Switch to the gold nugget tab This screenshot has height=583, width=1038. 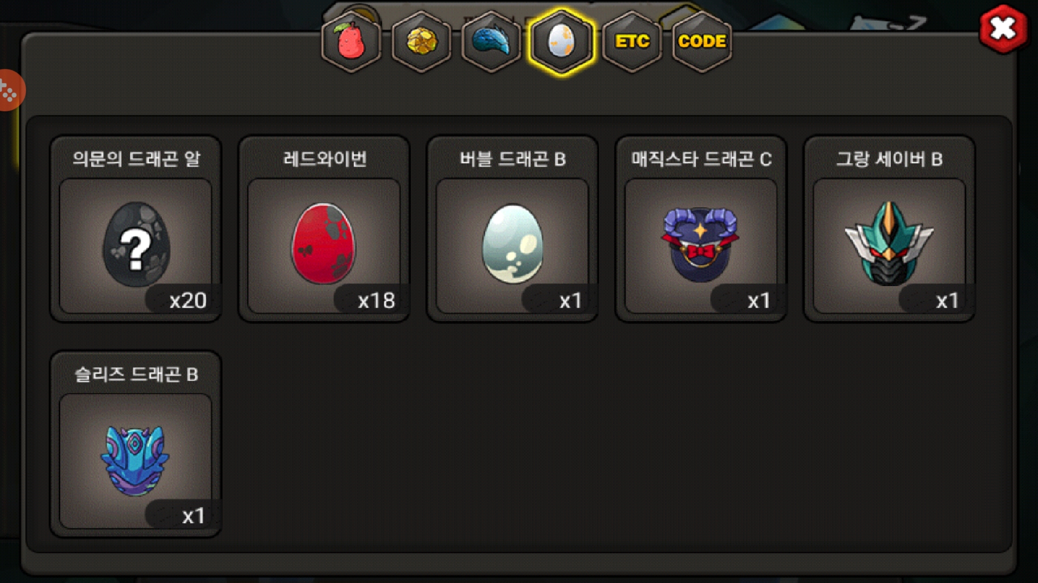[422, 42]
